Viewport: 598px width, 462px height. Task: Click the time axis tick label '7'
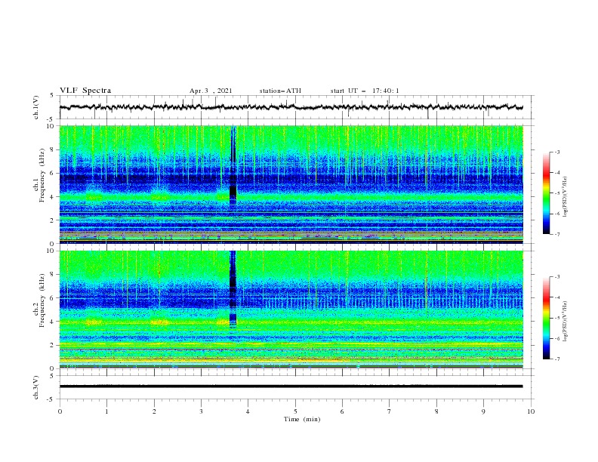[x=390, y=411]
